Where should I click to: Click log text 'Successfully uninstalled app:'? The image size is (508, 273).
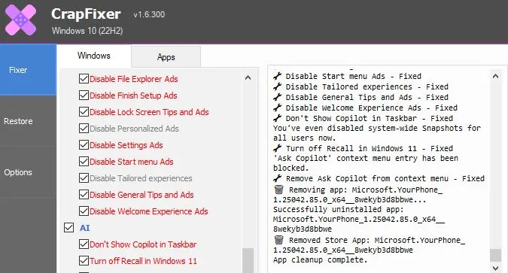point(338,209)
